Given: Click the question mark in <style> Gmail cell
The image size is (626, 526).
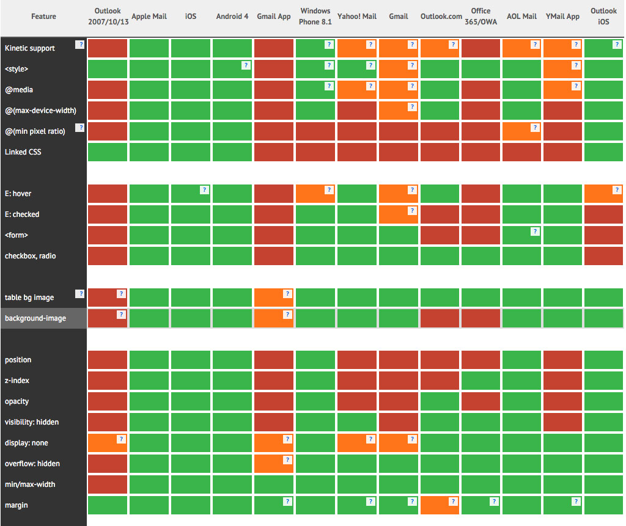Looking at the screenshot, I should point(412,65).
